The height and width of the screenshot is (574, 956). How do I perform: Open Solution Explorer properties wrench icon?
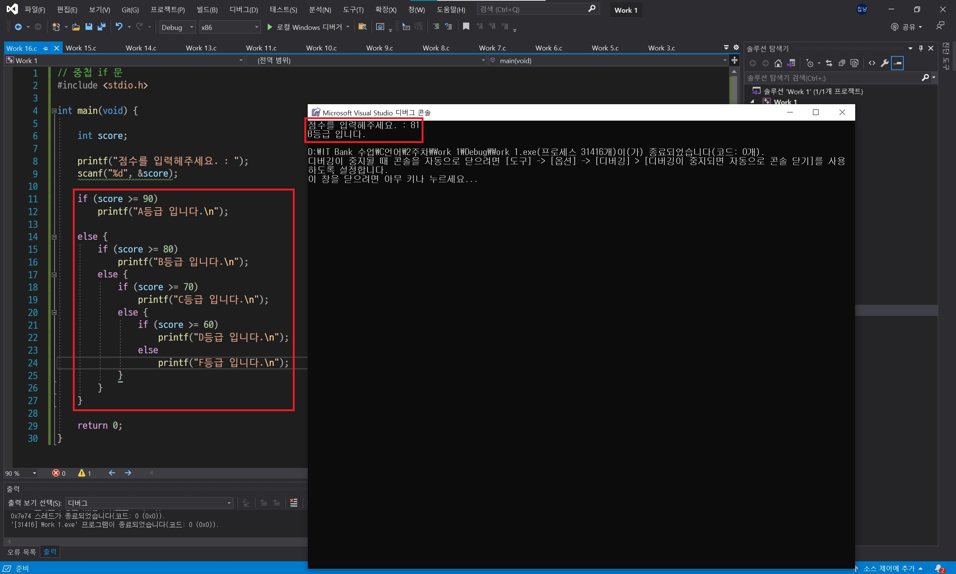point(884,63)
